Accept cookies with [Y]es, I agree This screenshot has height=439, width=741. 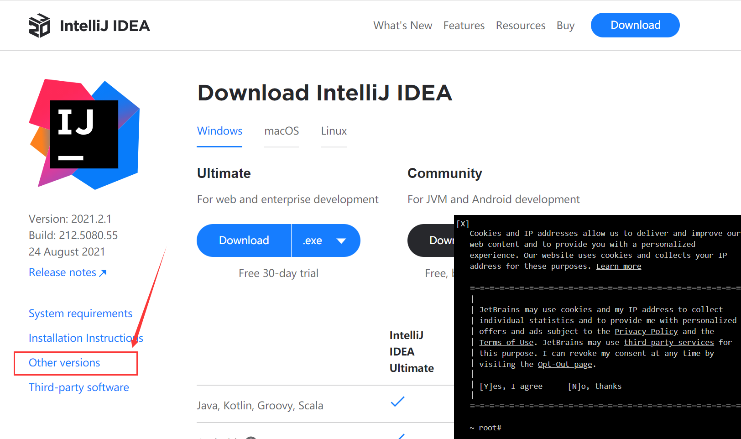click(511, 386)
